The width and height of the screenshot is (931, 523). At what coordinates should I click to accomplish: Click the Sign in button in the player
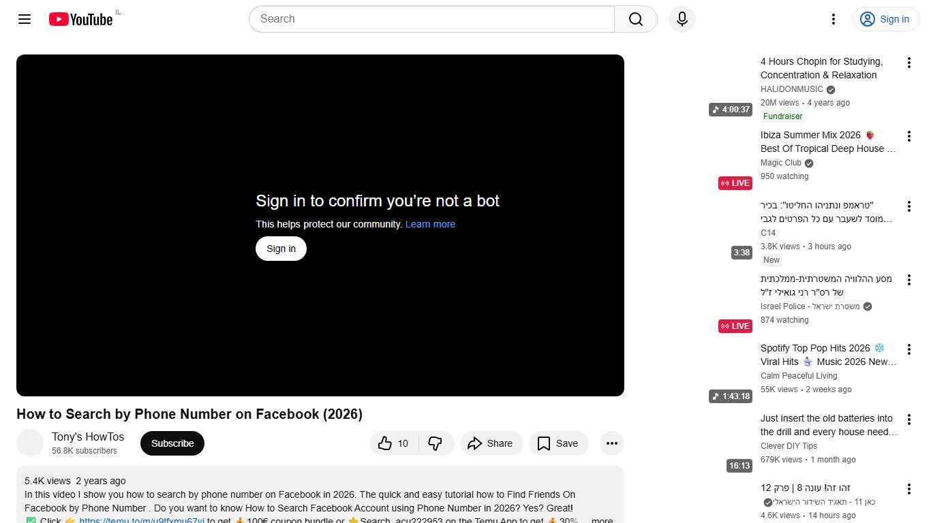[280, 249]
